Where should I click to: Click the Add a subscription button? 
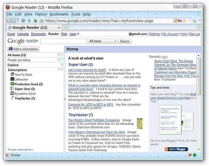pos(24,49)
